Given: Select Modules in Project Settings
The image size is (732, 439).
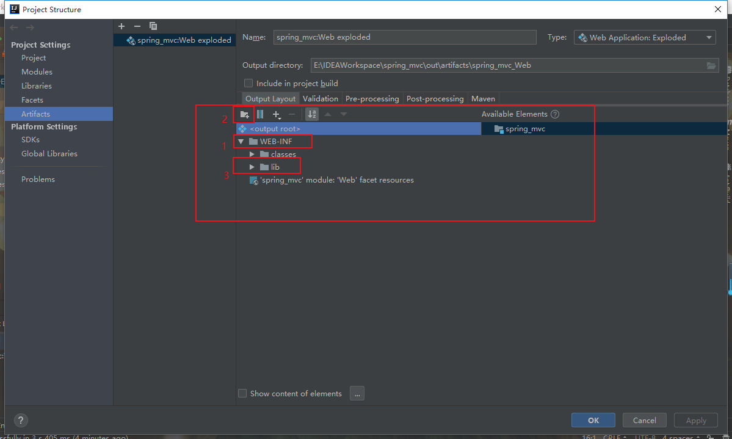Looking at the screenshot, I should click(37, 72).
